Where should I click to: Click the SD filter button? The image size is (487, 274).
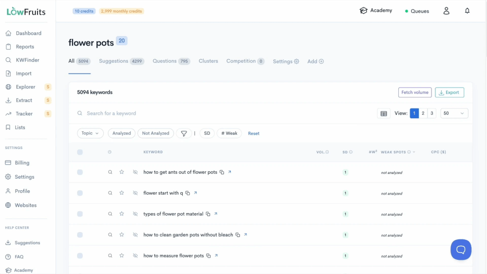(207, 133)
